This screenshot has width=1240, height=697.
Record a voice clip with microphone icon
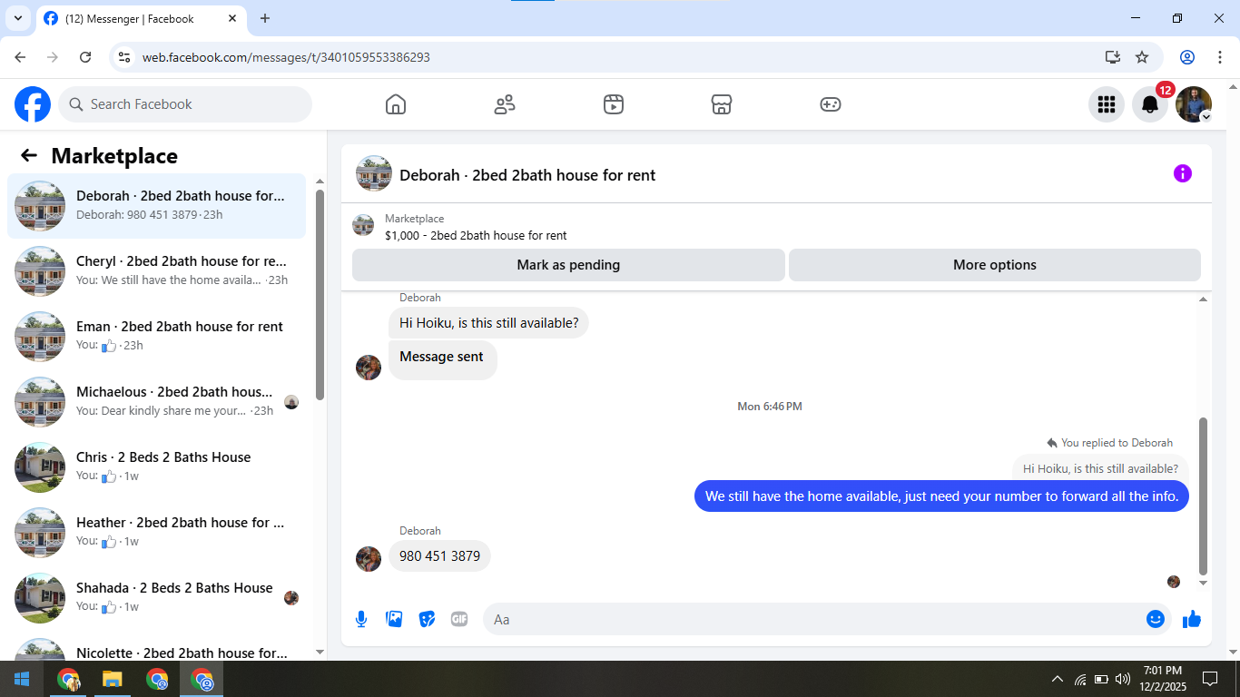pyautogui.click(x=361, y=619)
